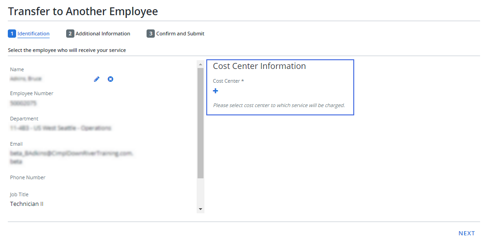Go to Confirm and Submit step
This screenshot has width=481, height=239.
(180, 34)
